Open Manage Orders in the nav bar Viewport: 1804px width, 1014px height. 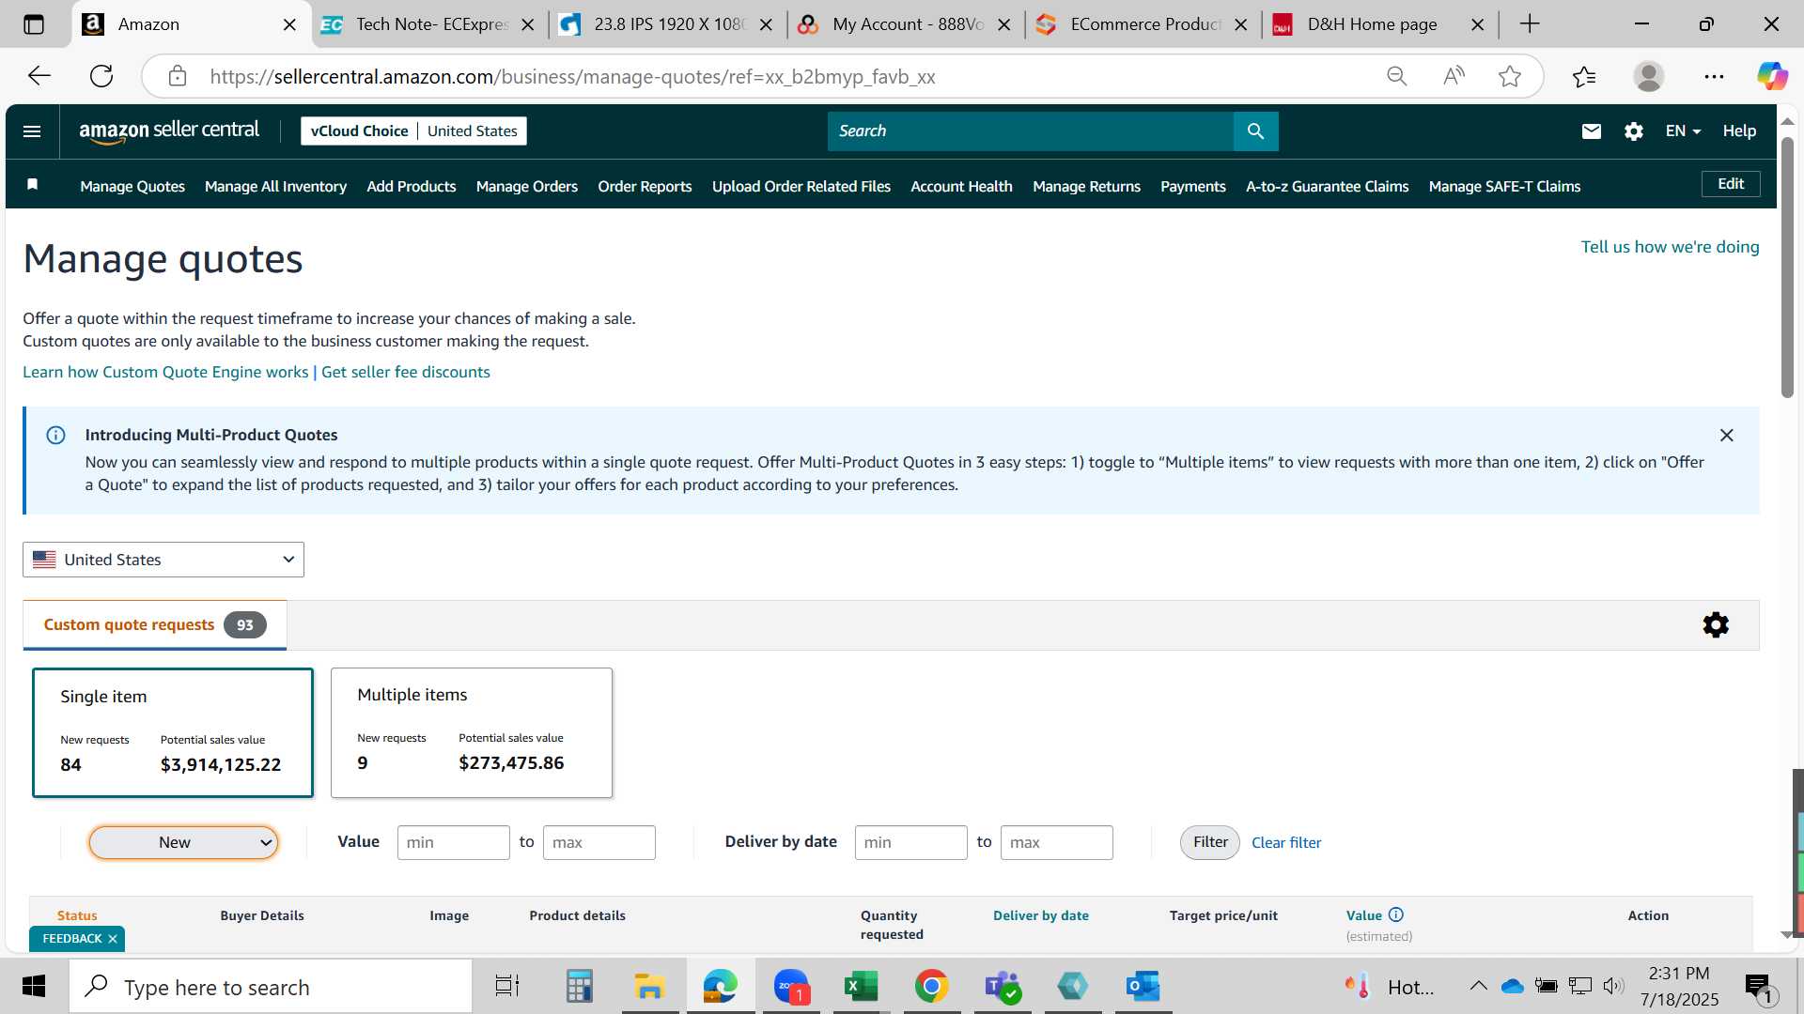(x=527, y=186)
